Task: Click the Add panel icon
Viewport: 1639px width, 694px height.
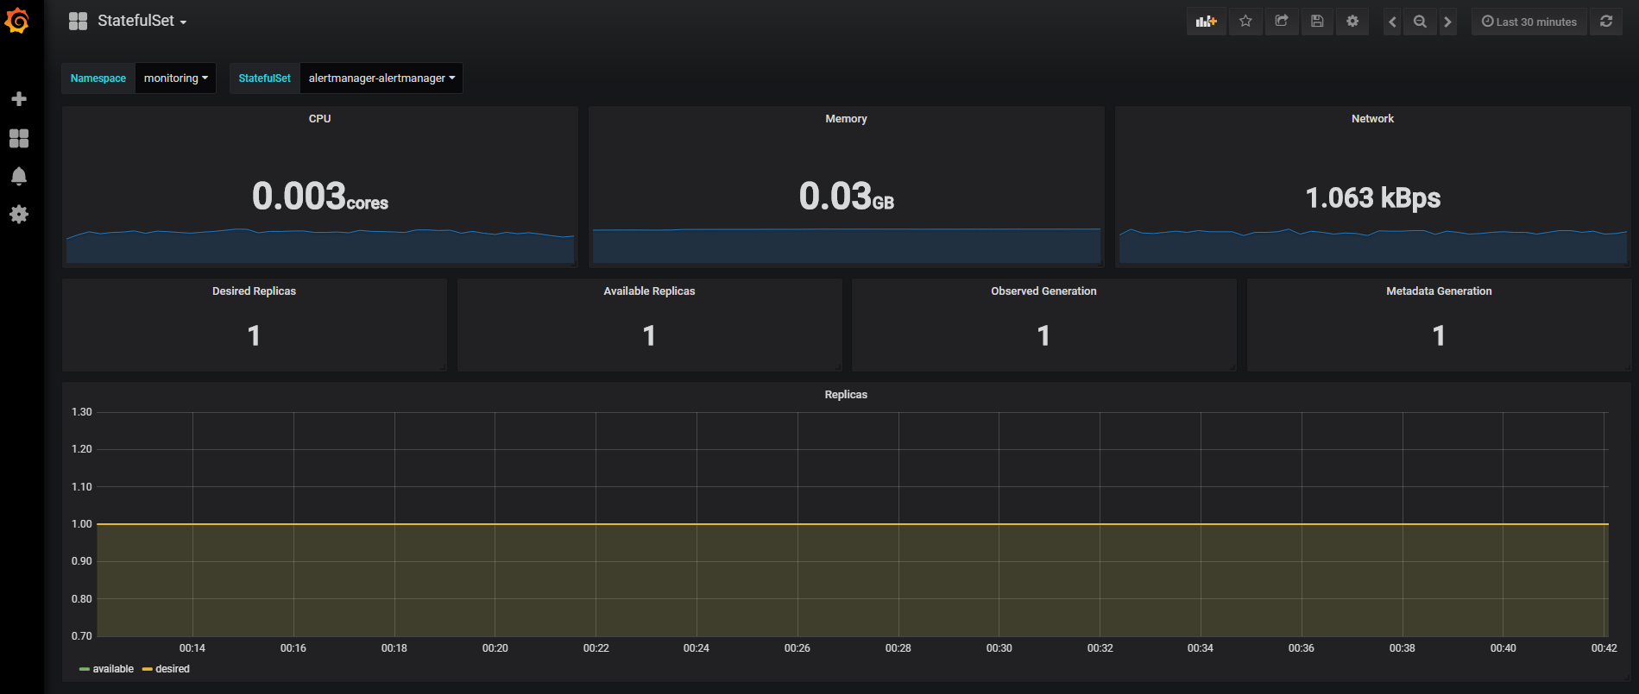Action: (x=1207, y=22)
